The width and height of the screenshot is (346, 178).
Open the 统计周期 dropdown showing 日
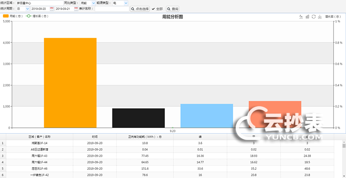click(x=23, y=9)
